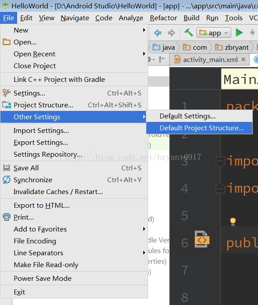Open the Analyze menu

point(131,18)
